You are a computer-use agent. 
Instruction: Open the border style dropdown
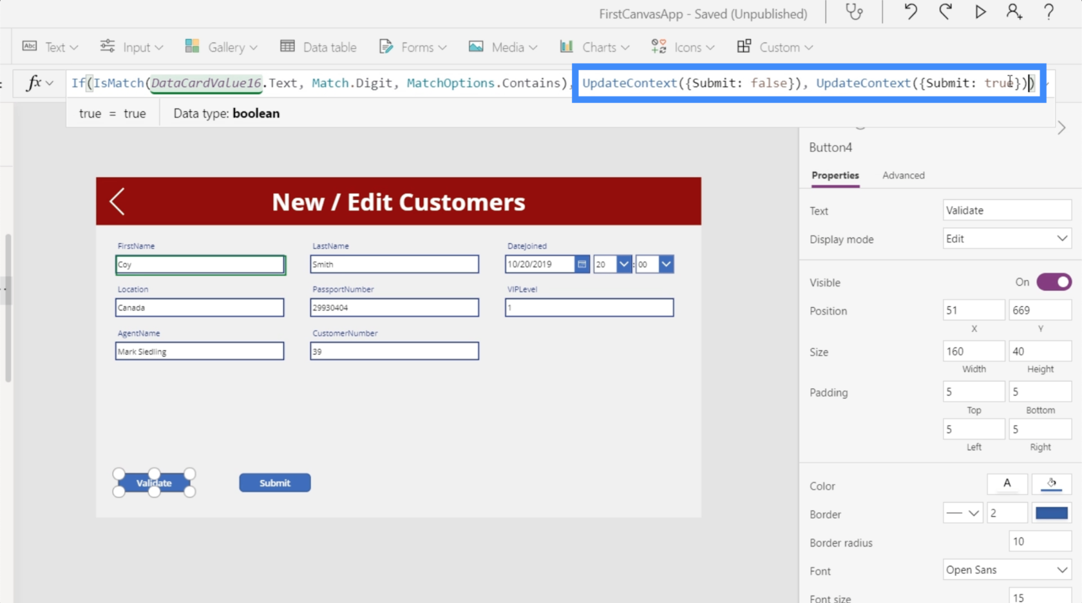click(x=963, y=513)
